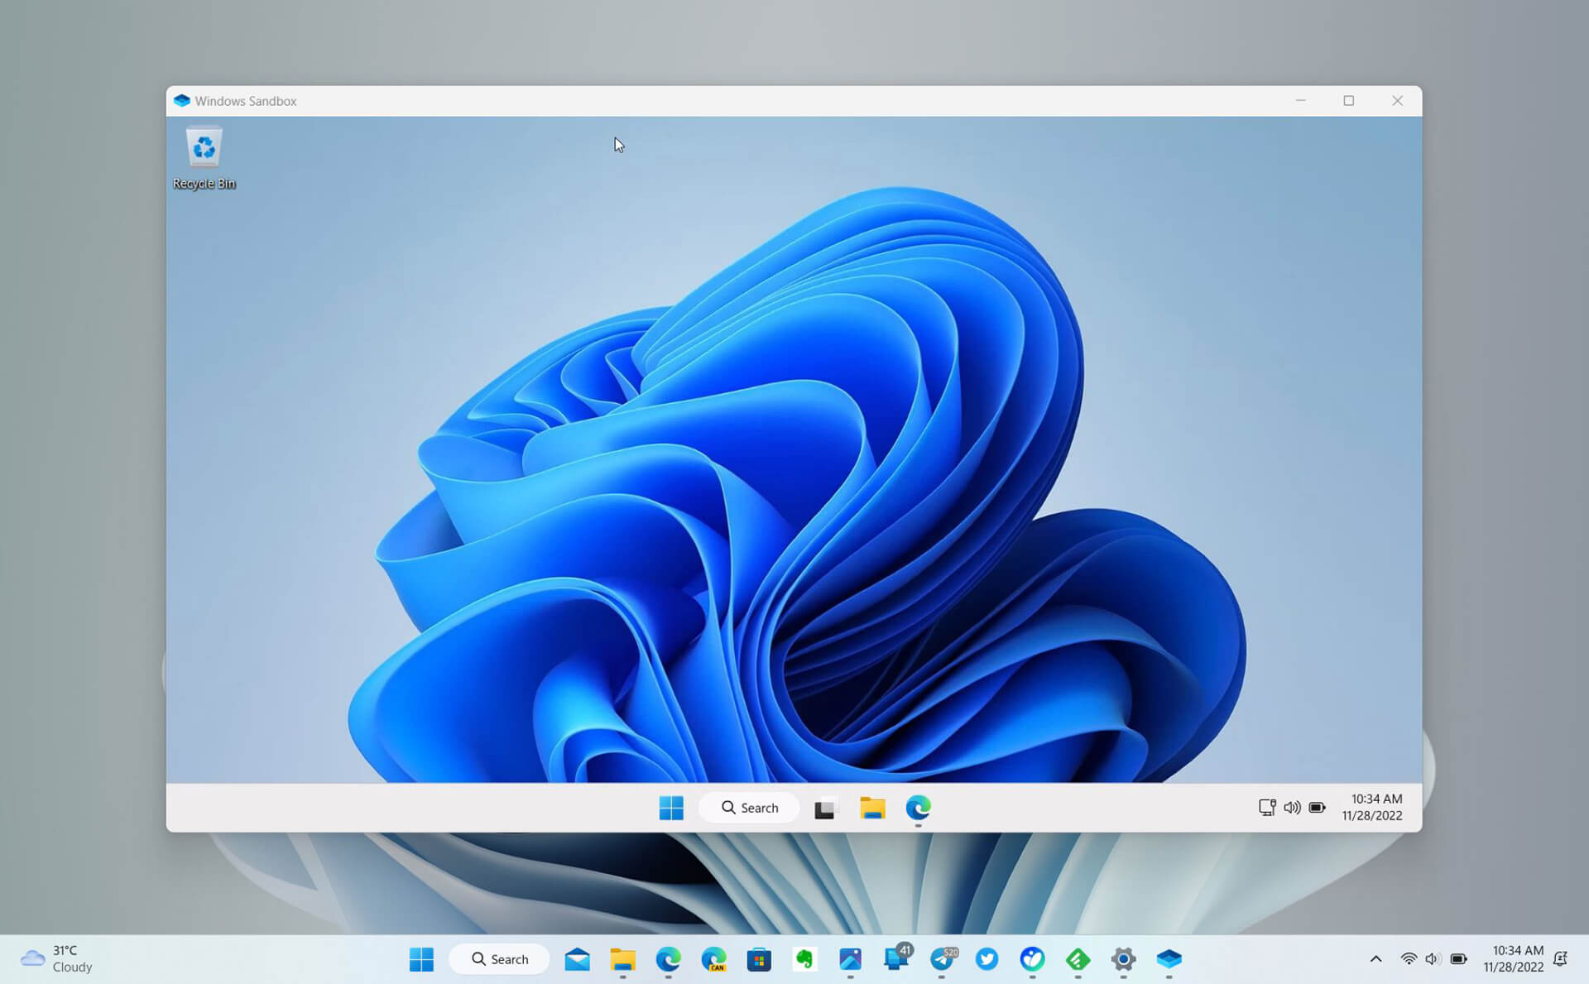Open the Sandbox volume control icon
Viewport: 1589px width, 984px height.
point(1292,807)
